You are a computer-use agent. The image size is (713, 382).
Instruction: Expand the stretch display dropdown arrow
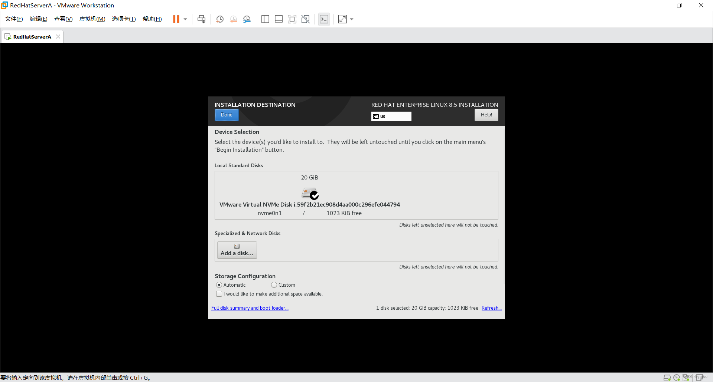click(352, 19)
